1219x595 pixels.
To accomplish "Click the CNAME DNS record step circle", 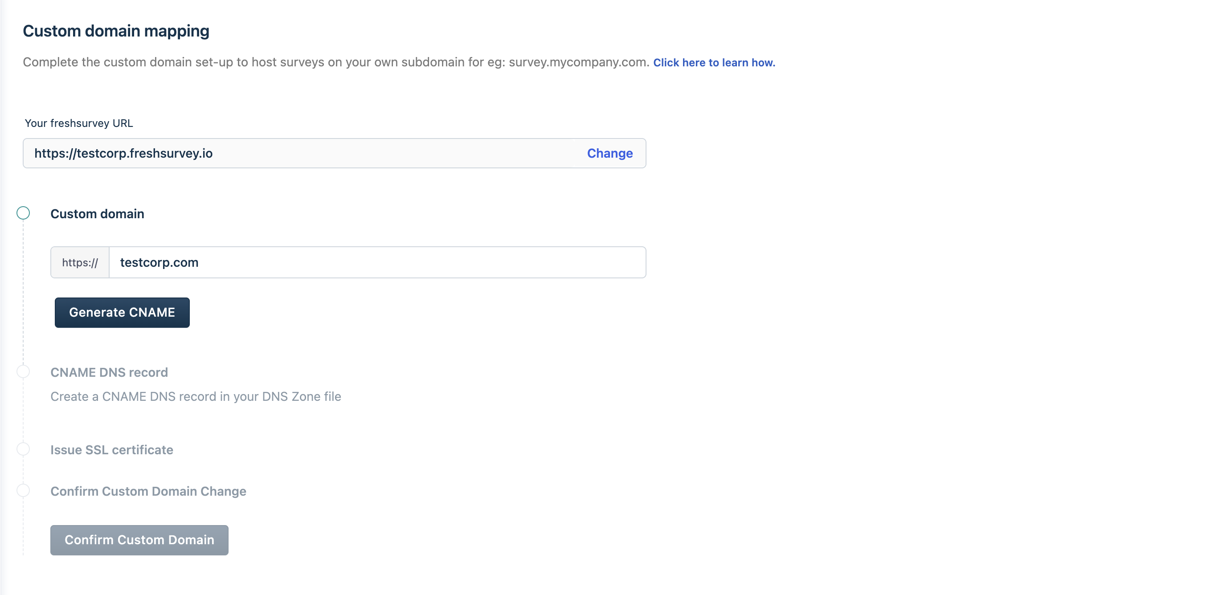I will pyautogui.click(x=23, y=372).
